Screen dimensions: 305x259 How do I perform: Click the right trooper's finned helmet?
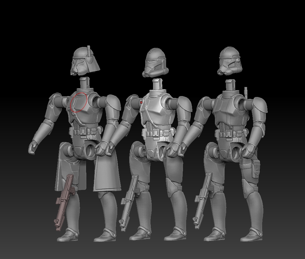(x=230, y=61)
